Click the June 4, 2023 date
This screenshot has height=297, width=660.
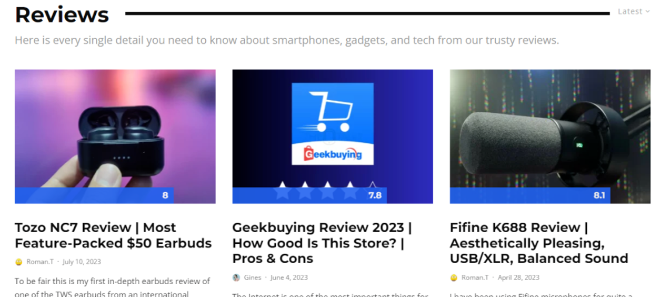click(x=289, y=278)
